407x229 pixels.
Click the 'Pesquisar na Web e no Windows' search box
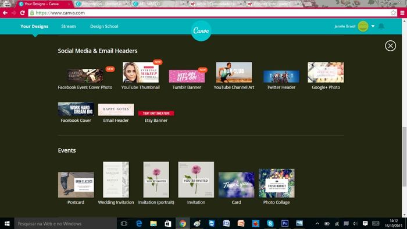coord(65,224)
